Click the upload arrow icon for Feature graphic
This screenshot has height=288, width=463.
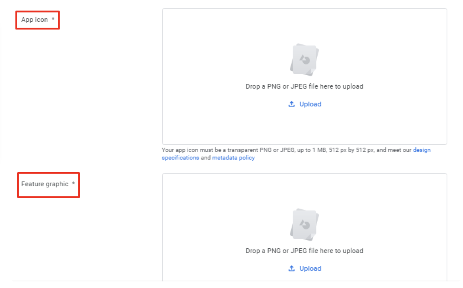pos(291,268)
